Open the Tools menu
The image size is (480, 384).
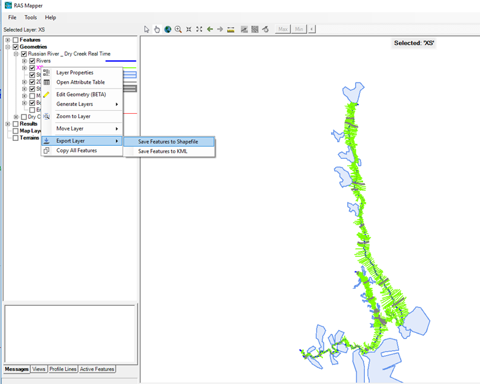(31, 17)
